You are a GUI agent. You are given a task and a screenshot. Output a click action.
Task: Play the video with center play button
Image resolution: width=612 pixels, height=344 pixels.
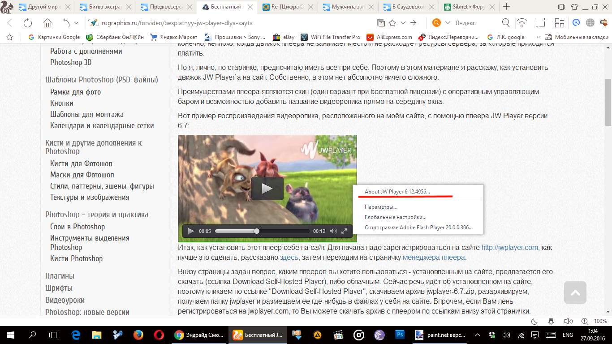click(267, 188)
